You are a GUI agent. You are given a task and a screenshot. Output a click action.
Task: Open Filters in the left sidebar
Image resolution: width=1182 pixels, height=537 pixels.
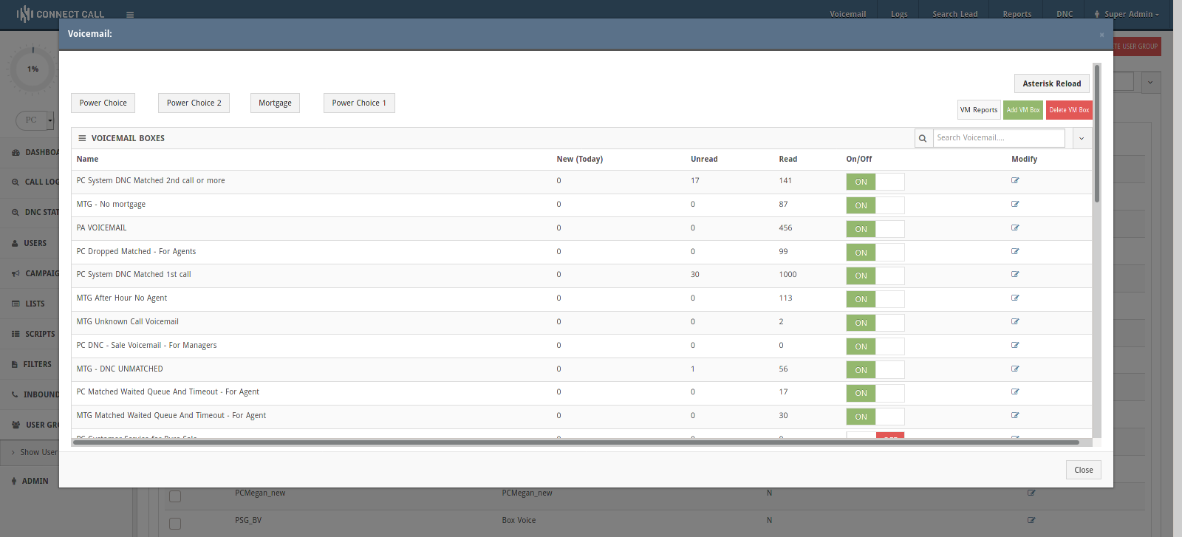(32, 364)
